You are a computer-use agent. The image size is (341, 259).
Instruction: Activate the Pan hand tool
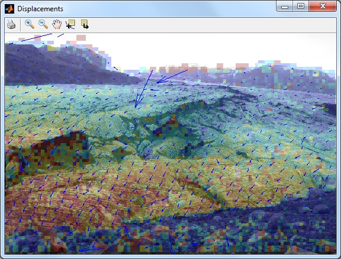pyautogui.click(x=57, y=24)
